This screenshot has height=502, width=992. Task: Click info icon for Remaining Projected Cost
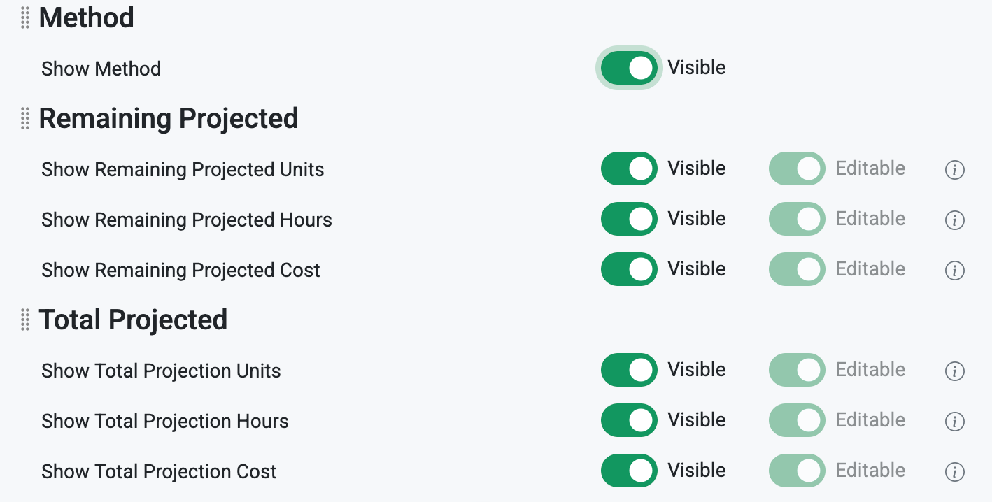tap(955, 271)
